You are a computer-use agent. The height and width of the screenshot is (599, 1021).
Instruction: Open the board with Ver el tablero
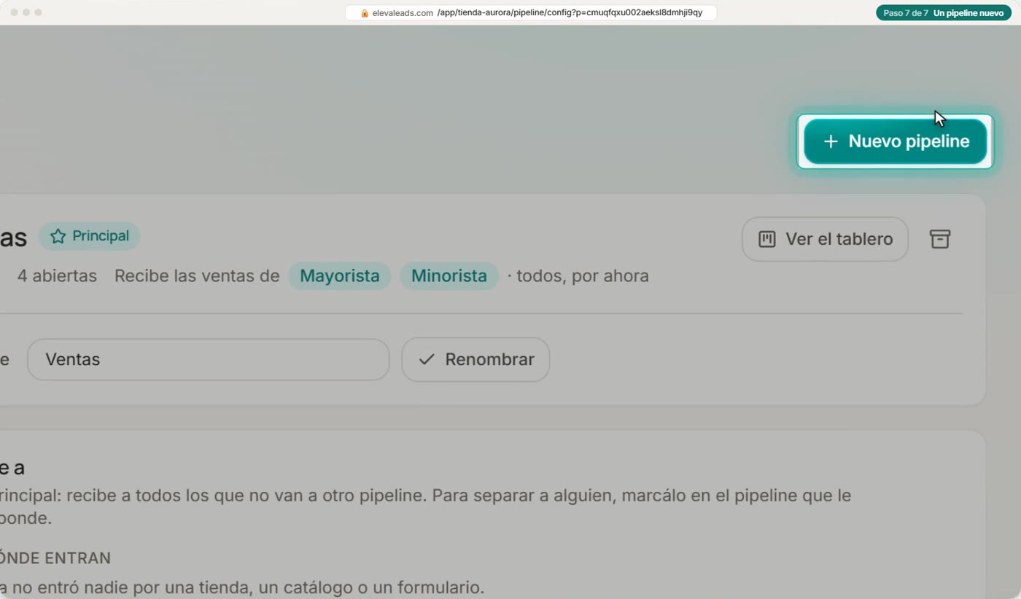(825, 239)
